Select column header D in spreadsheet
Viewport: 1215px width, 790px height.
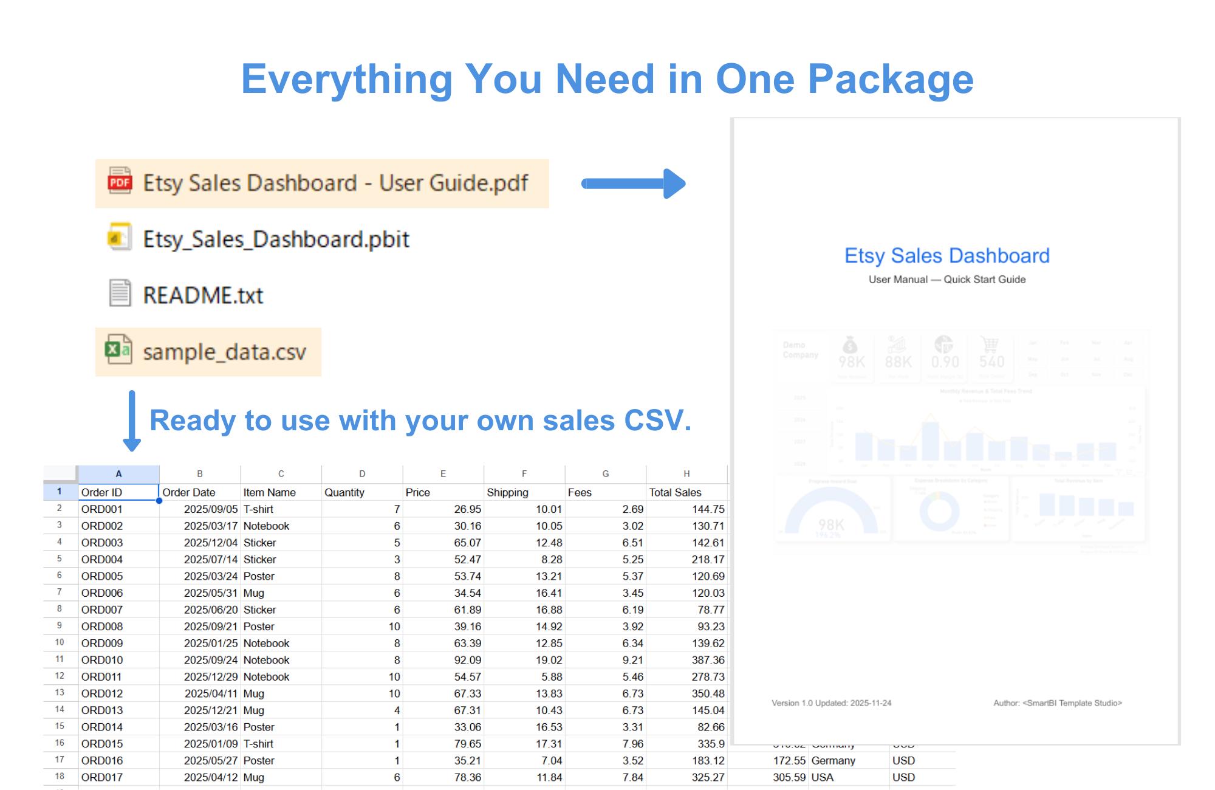pos(362,474)
